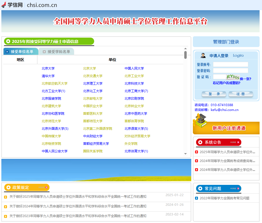Viewport: 262px width, 223px height.
Task: Open 中国人民公安大学 link
Action: click(x=55, y=151)
